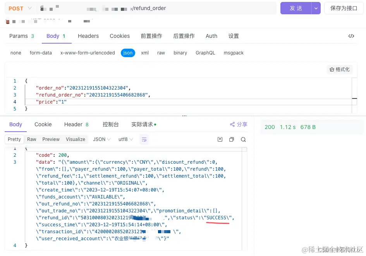Click 保存为接口 button
This screenshot has height=256, width=366.
coord(344,8)
